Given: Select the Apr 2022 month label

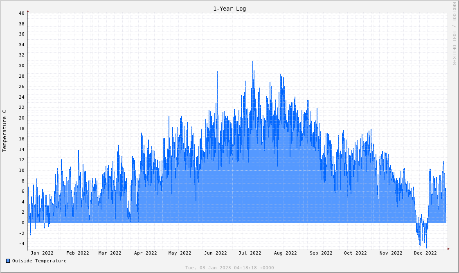Looking at the screenshot, I should coord(145,253).
